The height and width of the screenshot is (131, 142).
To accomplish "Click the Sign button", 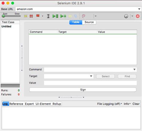I will [x=83, y=90].
